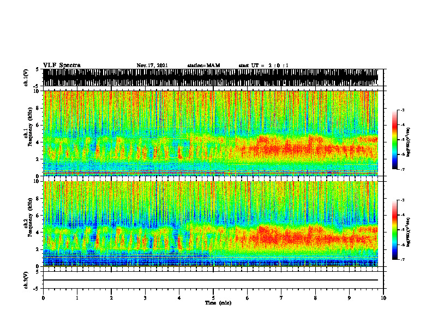This screenshot has width=432, height=334.
Task: Select the "Time (min)" axis label
Action: (218, 303)
